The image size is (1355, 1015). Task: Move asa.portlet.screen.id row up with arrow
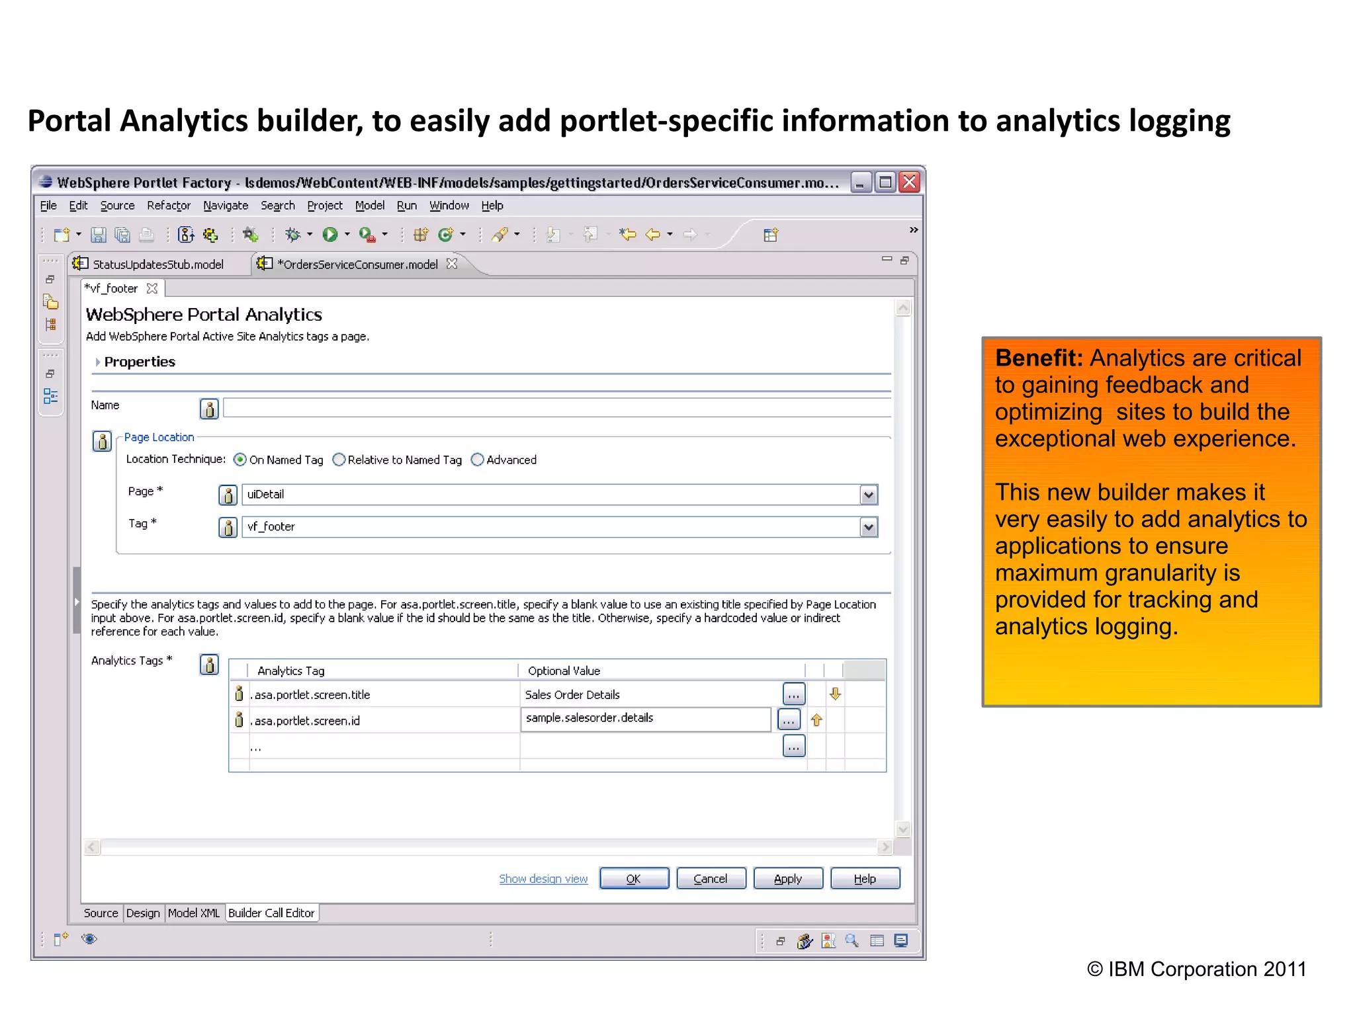click(816, 720)
